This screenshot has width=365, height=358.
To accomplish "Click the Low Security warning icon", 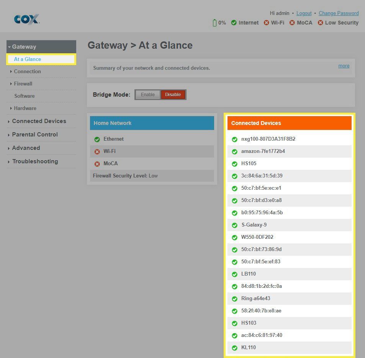I will pyautogui.click(x=320, y=23).
